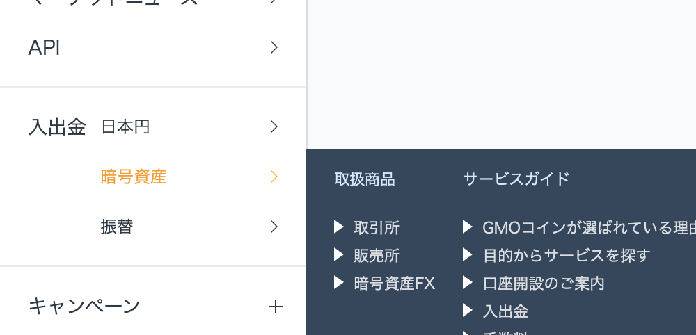Select 日本円 under 入出金
This screenshot has height=335, width=696.
click(x=125, y=127)
